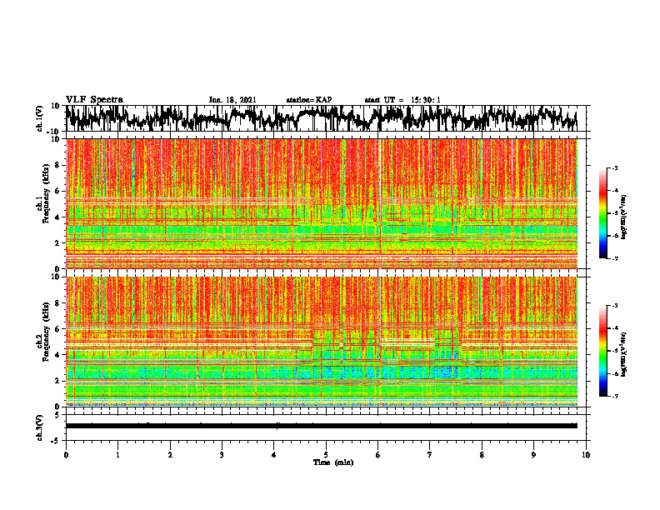Screen dimensions: 660x510
Task: Click the tick label 1 on Time axis
Action: pyautogui.click(x=117, y=455)
